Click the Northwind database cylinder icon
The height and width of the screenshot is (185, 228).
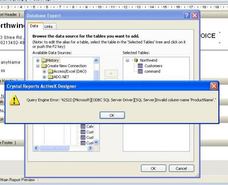point(136,60)
